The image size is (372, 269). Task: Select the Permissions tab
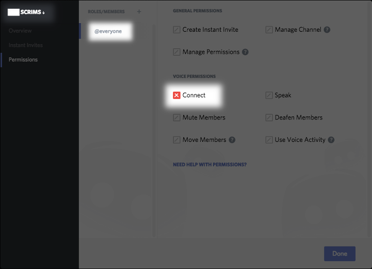click(x=23, y=60)
